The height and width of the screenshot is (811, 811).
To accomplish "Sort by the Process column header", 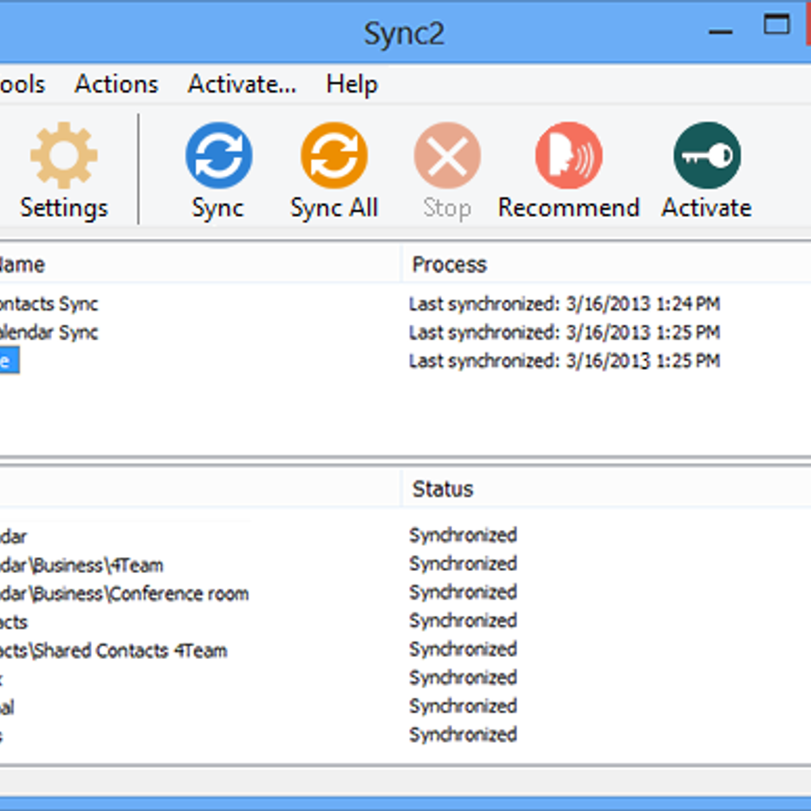I will 449,264.
